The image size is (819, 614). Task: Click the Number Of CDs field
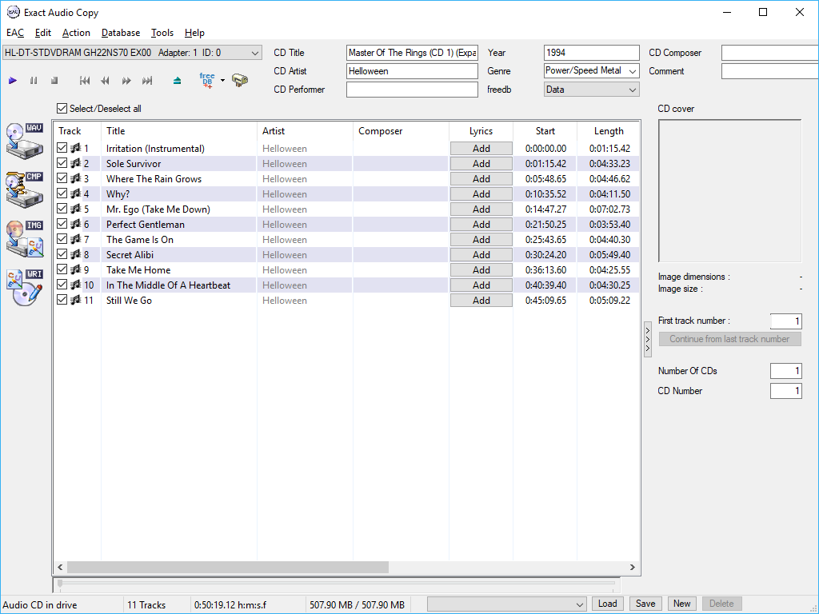click(785, 371)
